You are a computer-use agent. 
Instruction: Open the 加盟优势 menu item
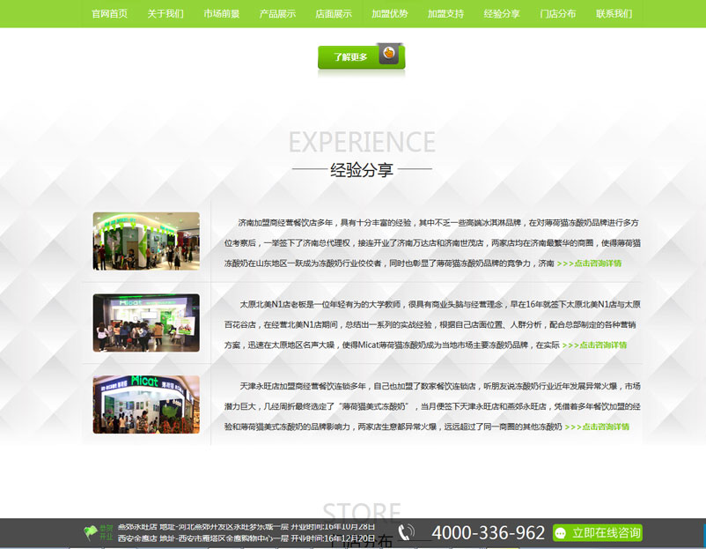[389, 14]
